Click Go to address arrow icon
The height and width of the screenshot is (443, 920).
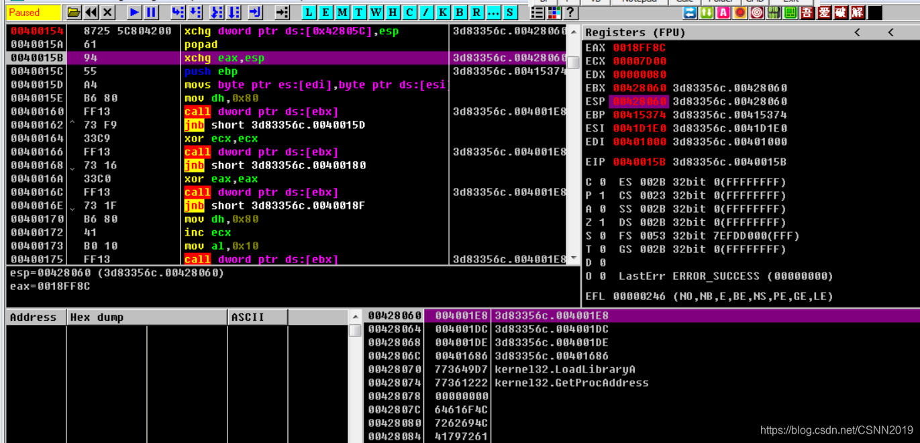(x=282, y=12)
